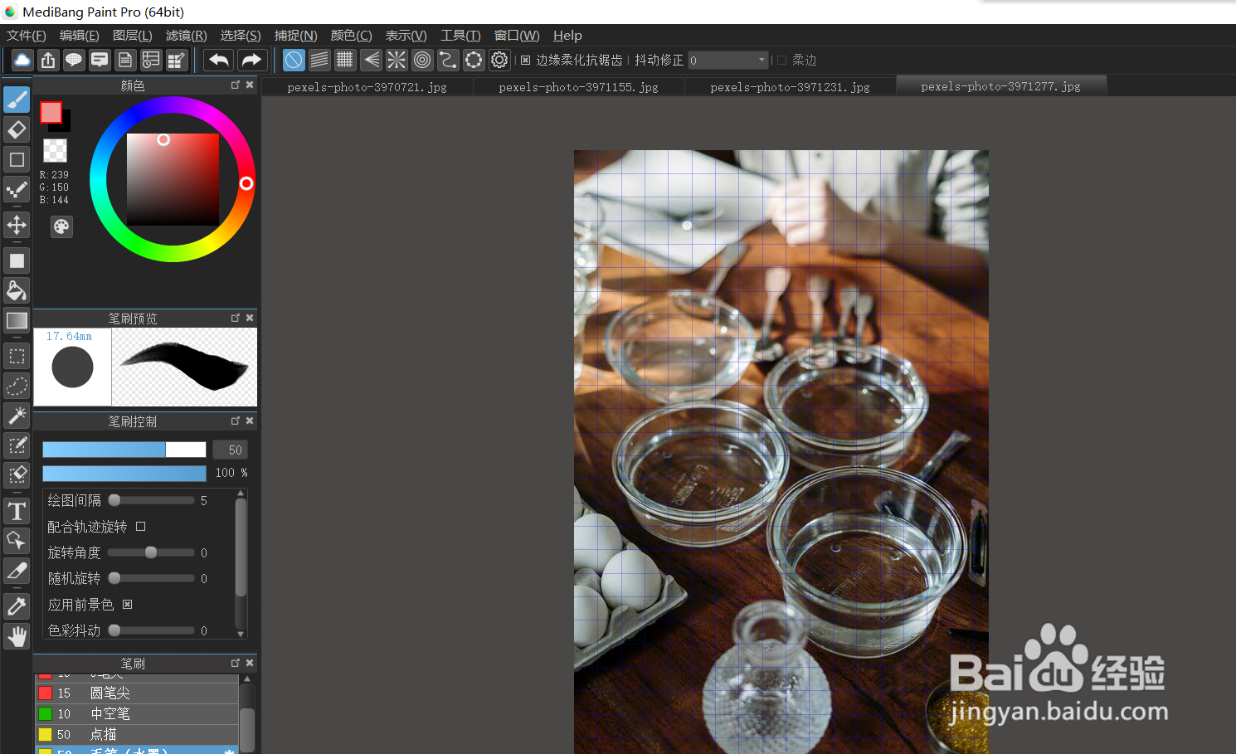The height and width of the screenshot is (754, 1236).
Task: Open the 表示(V) menu
Action: pyautogui.click(x=406, y=36)
